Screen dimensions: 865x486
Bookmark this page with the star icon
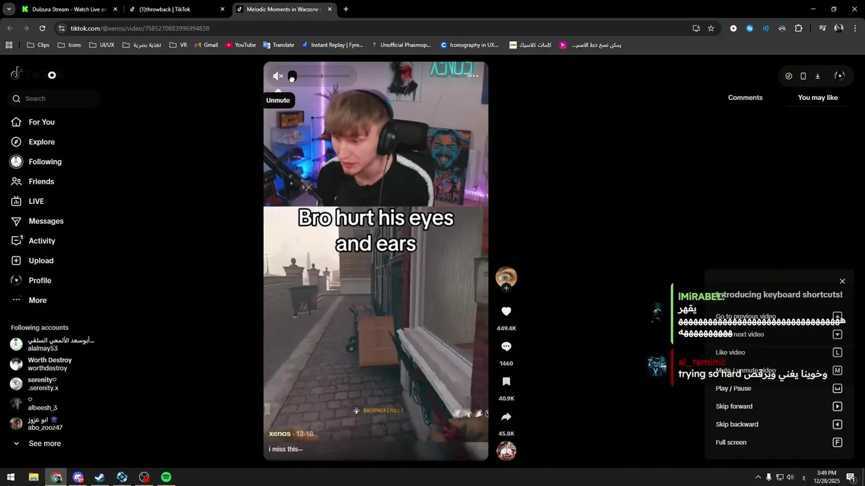coord(711,28)
